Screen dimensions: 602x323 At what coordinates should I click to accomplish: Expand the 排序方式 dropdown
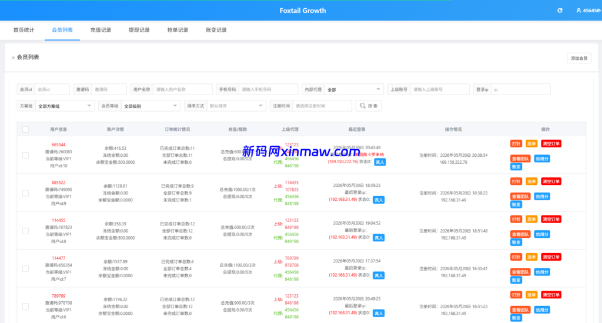tap(236, 106)
